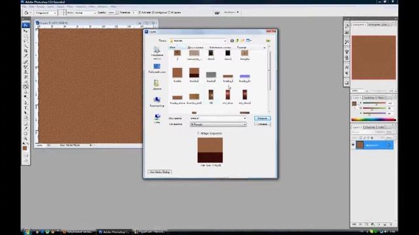Select the Lasso tool in the toolbox
This screenshot has height=235, width=419.
26,40
